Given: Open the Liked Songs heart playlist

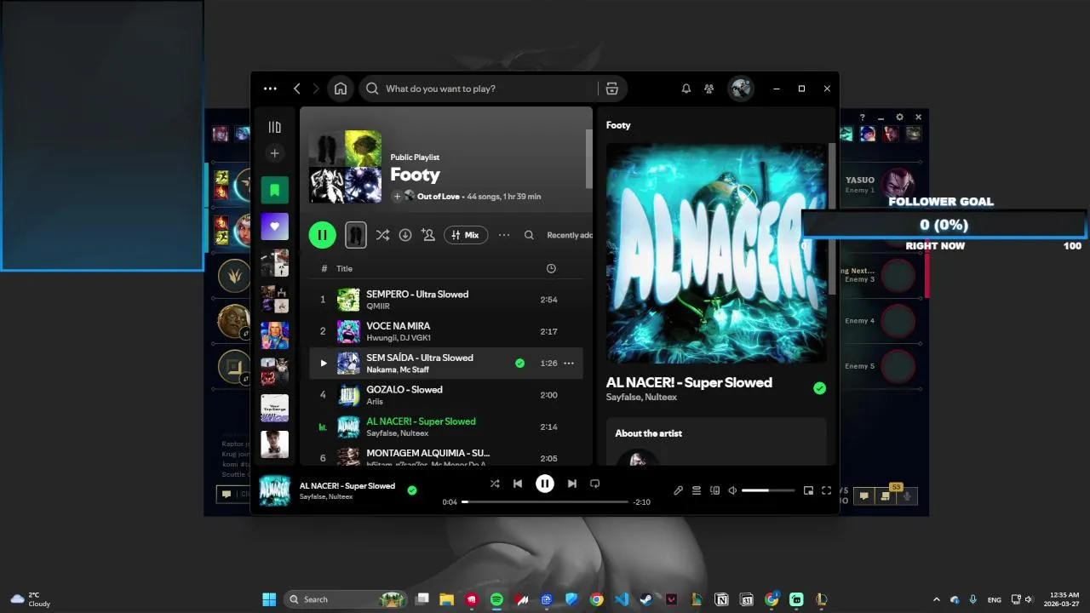Looking at the screenshot, I should pyautogui.click(x=274, y=226).
